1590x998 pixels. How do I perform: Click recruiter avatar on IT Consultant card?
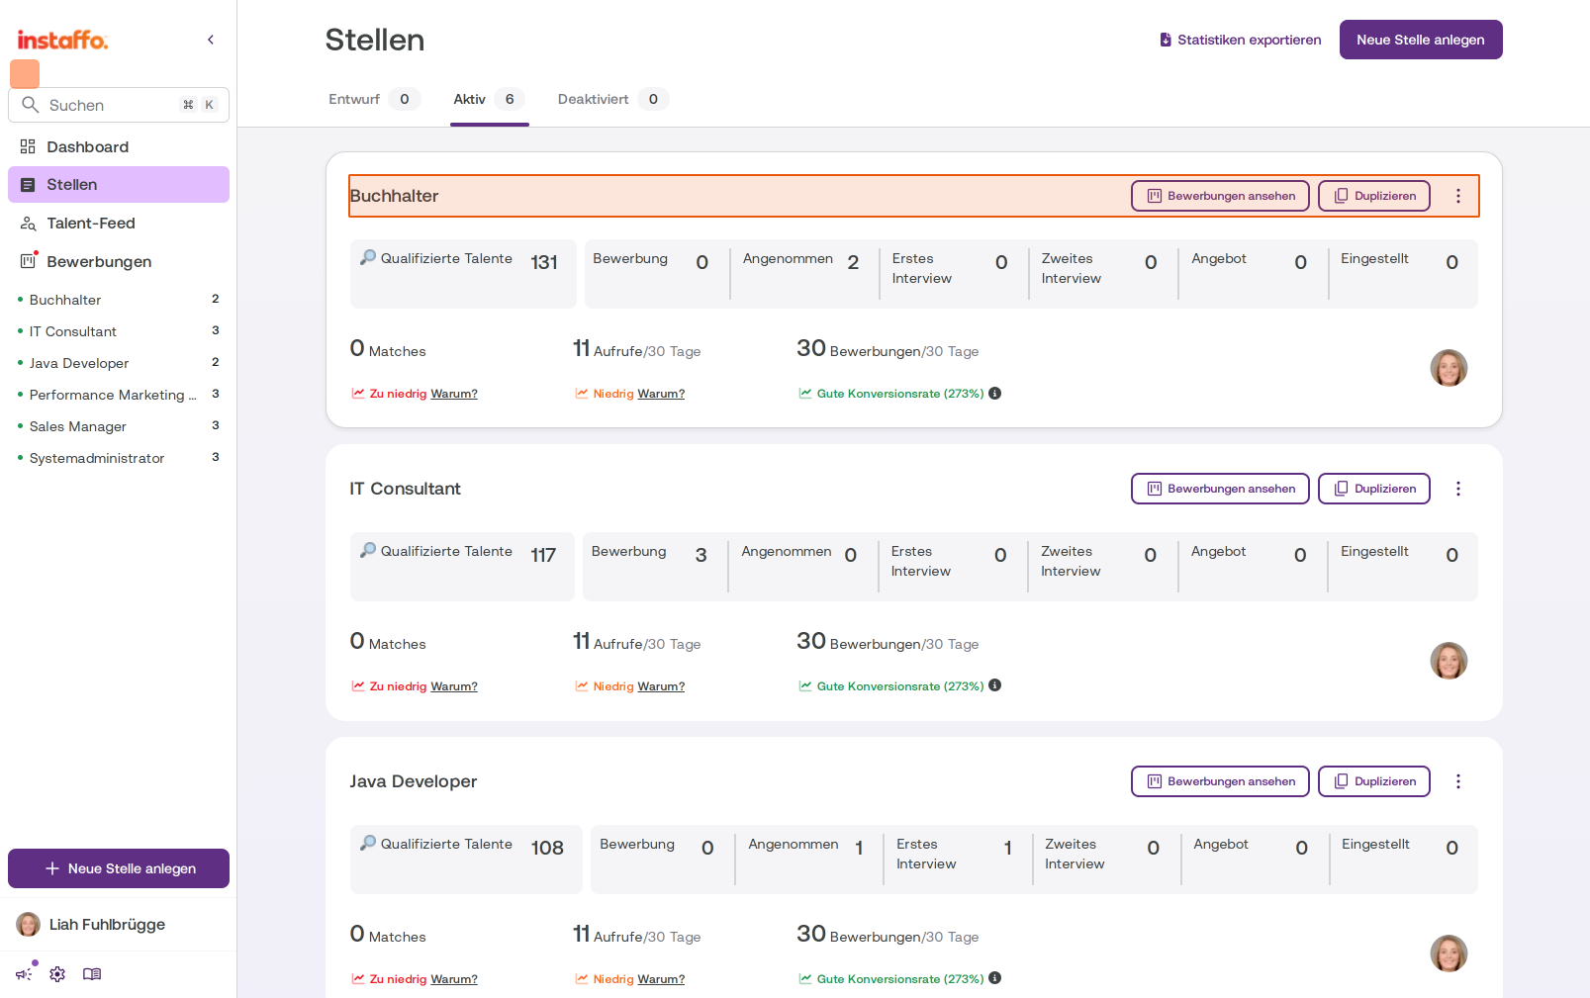click(x=1449, y=661)
